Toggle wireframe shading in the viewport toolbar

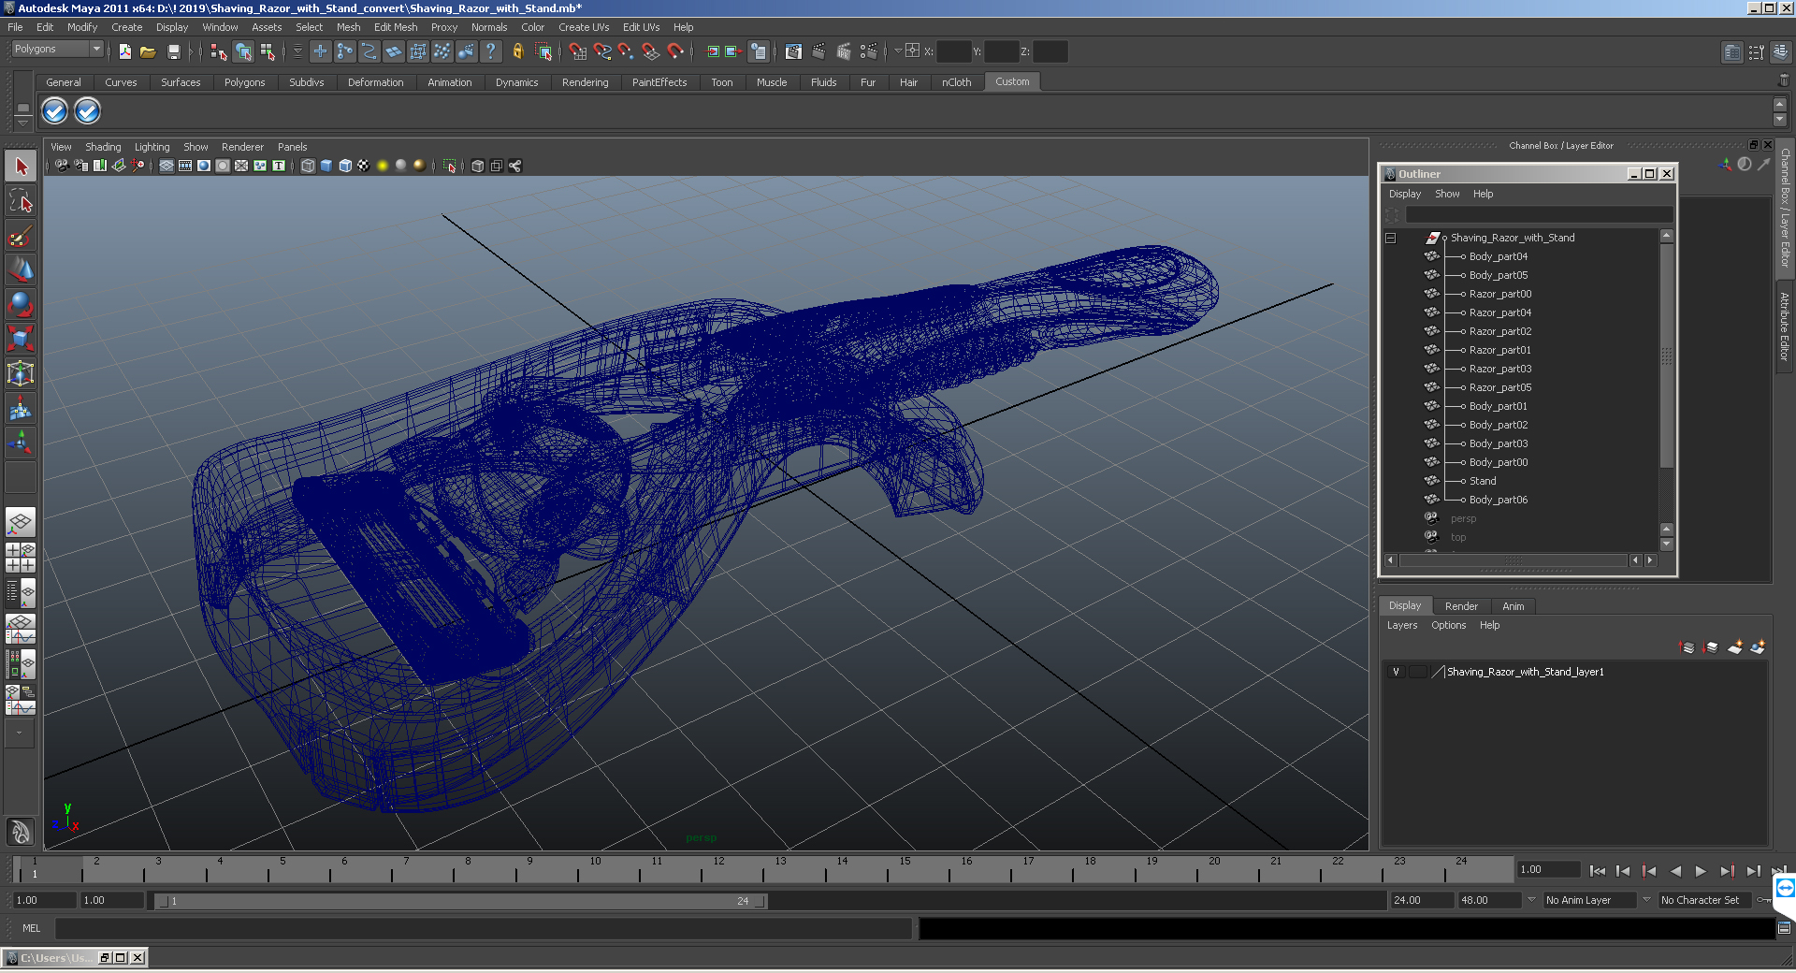[x=308, y=166]
